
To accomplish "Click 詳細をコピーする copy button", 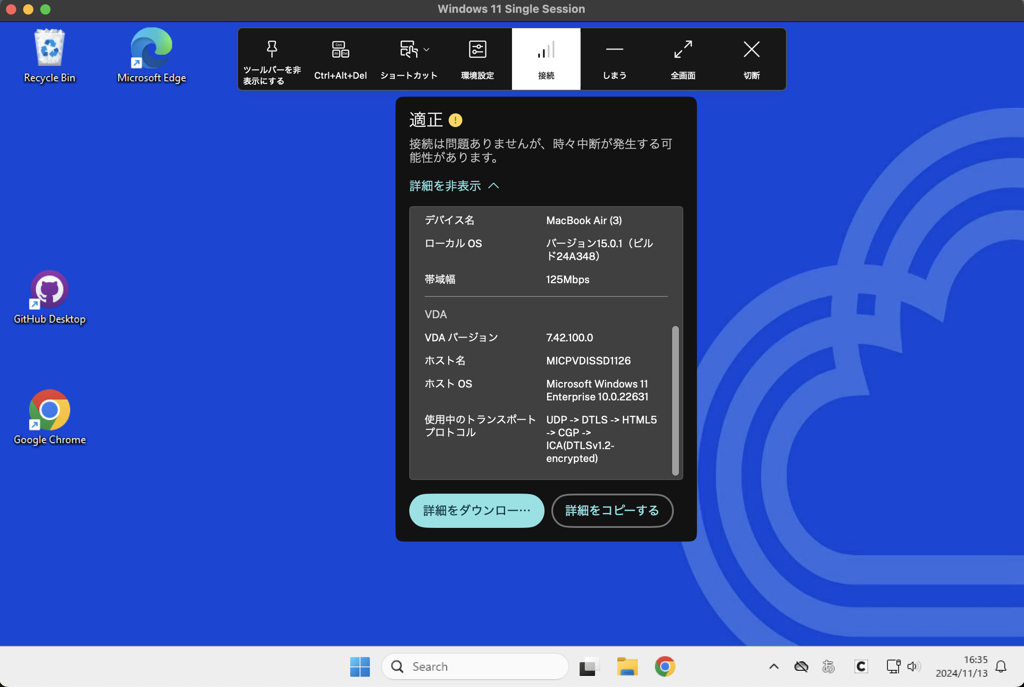I will pos(612,510).
